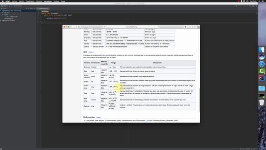Click the Wi-Fi status icon in menu bar
The width and height of the screenshot is (266, 150).
point(241,1)
